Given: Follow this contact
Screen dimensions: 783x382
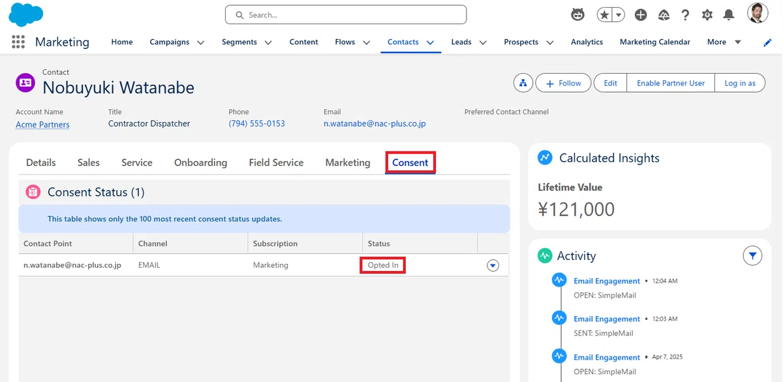Looking at the screenshot, I should point(563,83).
